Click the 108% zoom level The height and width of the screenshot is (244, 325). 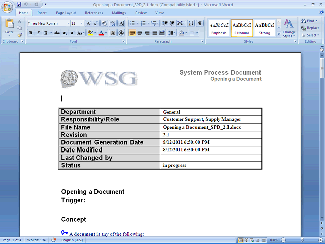pos(274,240)
